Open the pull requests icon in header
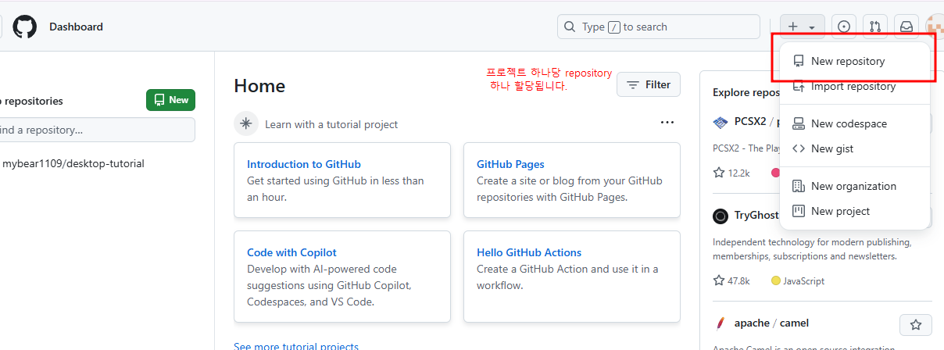Viewport: 944px width, 350px height. pos(875,27)
